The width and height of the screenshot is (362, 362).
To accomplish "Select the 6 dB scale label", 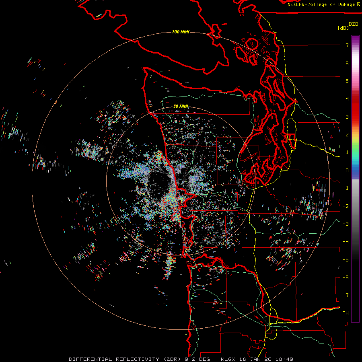I will tap(347, 63).
